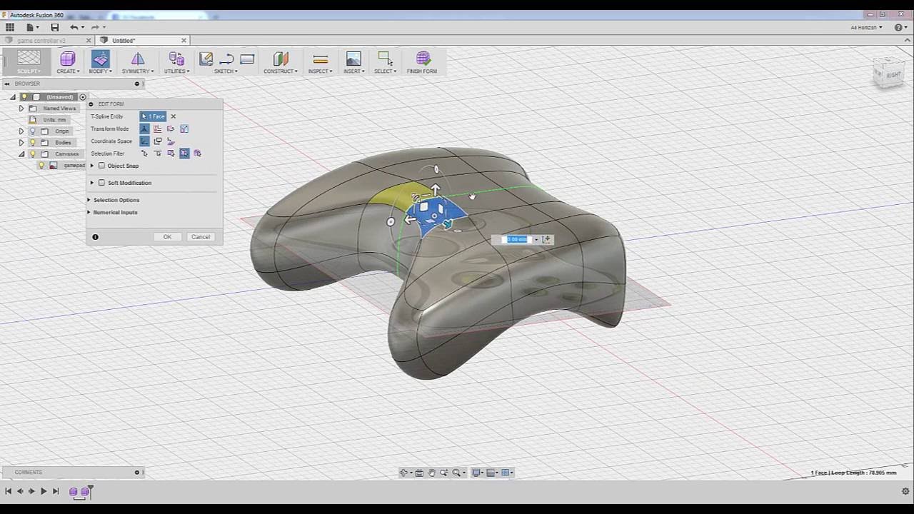Select World coordinate space icon
Screen dimensions: 914x514
point(144,141)
